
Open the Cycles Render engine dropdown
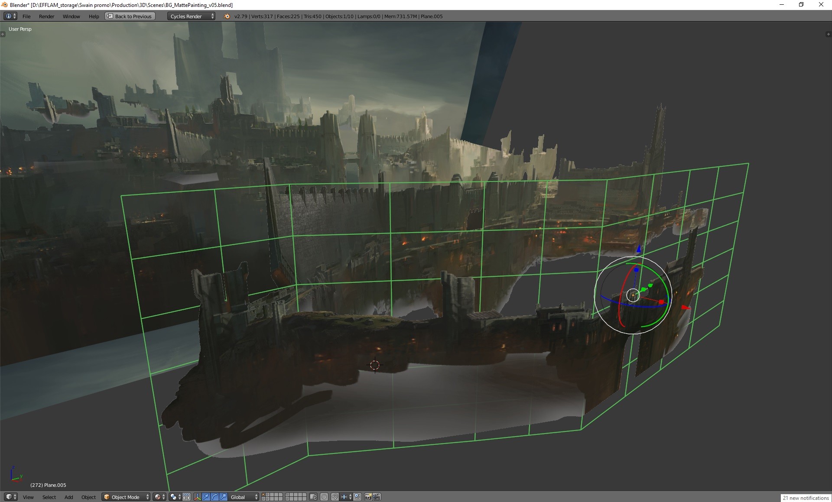pyautogui.click(x=191, y=16)
